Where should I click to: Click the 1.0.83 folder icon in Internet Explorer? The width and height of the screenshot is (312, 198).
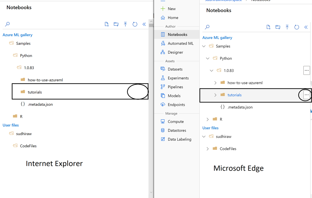coord(19,67)
